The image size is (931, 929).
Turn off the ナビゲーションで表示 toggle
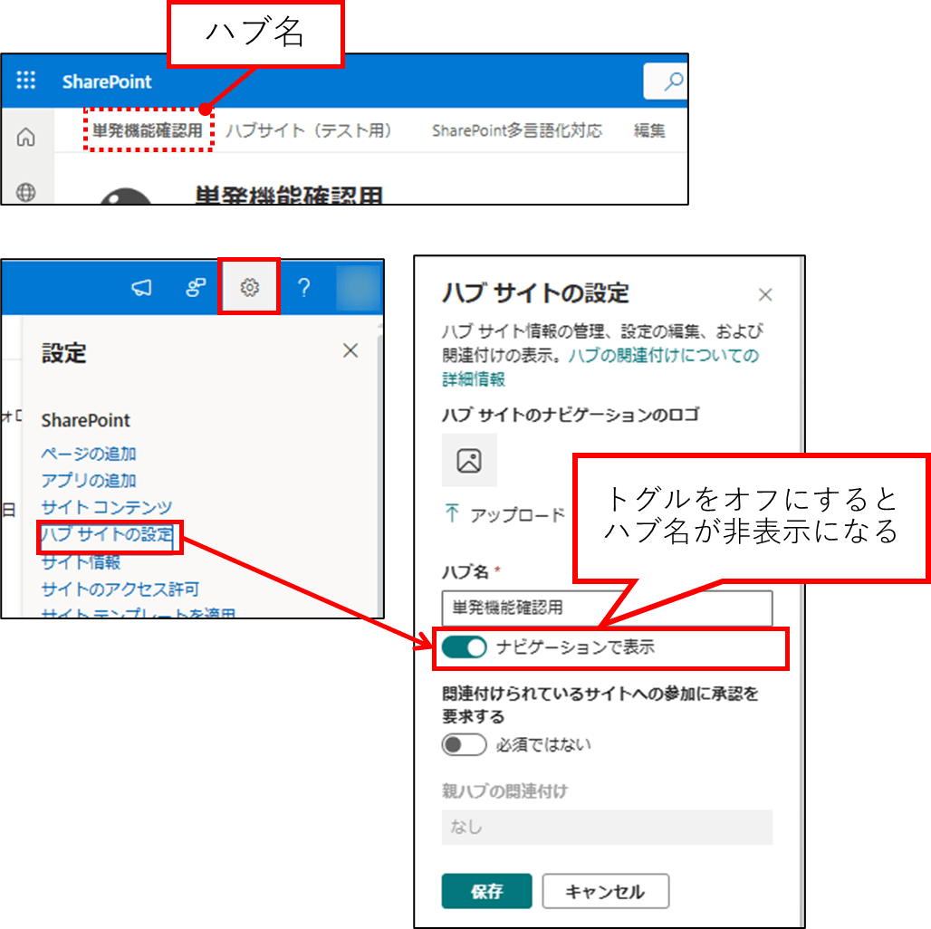coord(464,647)
